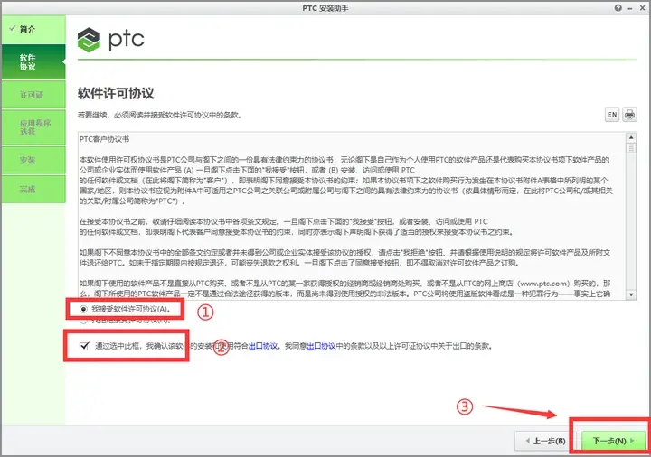Click the PTC logo
The width and height of the screenshot is (651, 457).
point(111,40)
